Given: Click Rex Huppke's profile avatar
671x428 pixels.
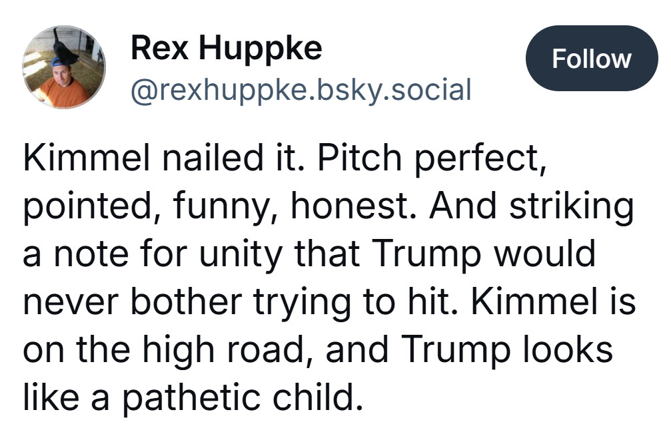Looking at the screenshot, I should [64, 68].
